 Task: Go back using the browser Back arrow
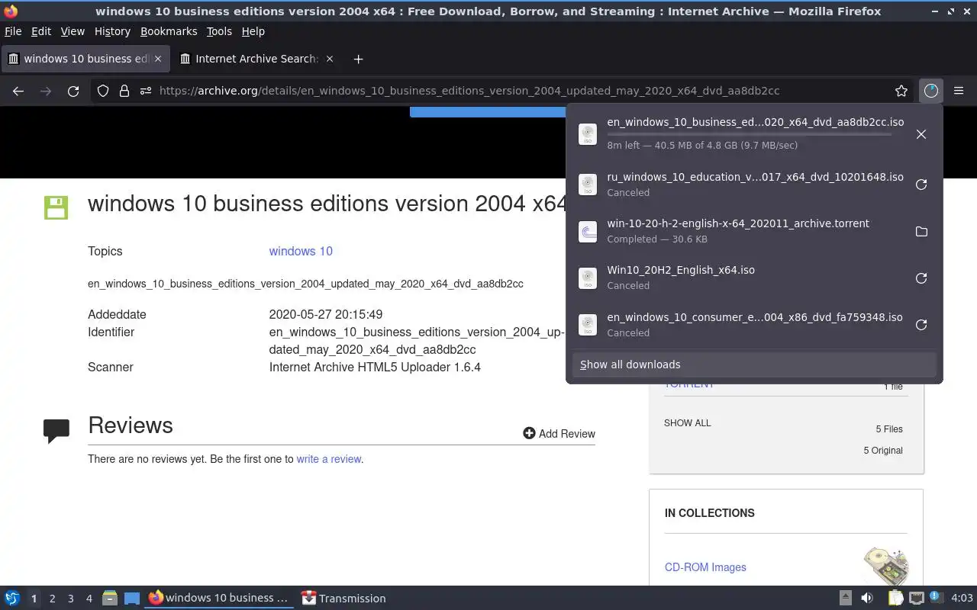click(18, 91)
